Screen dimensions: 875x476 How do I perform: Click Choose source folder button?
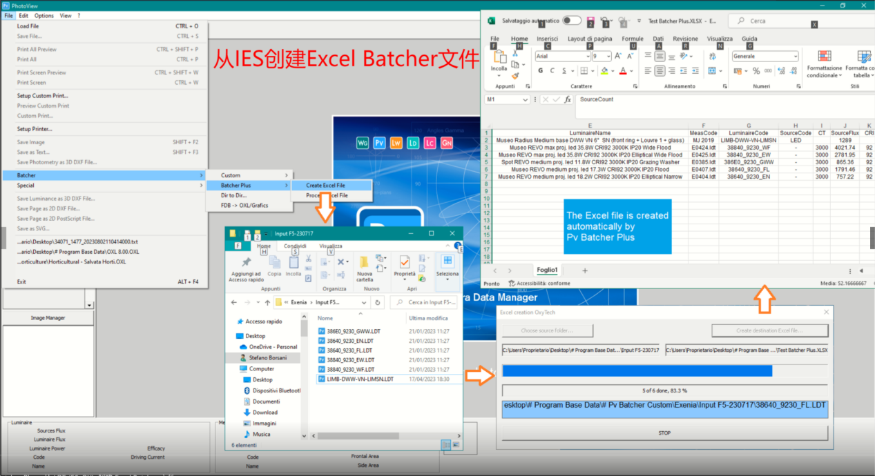(x=547, y=330)
